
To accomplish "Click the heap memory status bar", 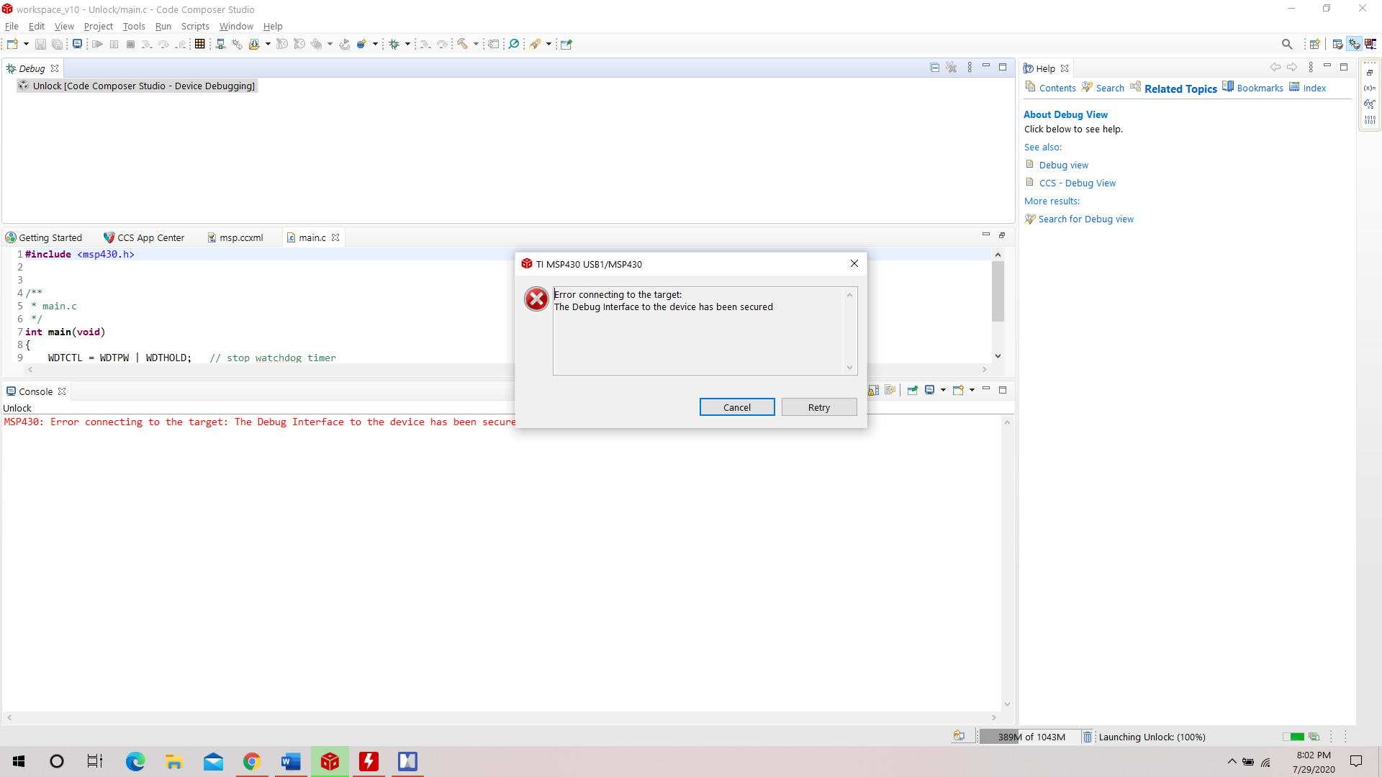I will click(x=1030, y=737).
